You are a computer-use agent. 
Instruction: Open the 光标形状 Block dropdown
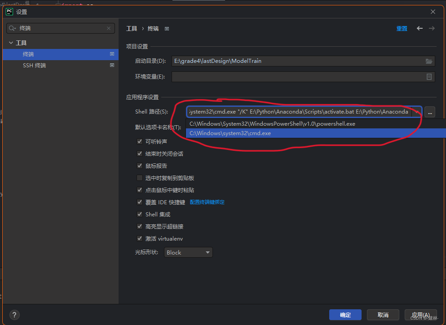188,252
